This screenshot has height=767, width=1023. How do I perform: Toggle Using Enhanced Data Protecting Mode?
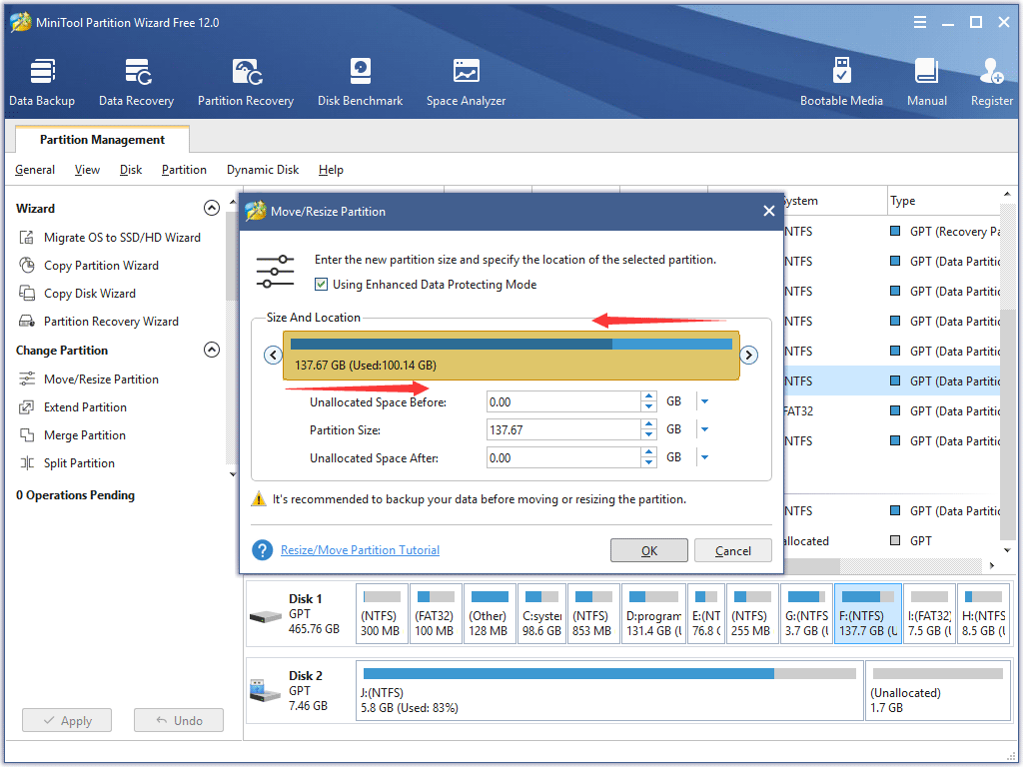click(321, 285)
